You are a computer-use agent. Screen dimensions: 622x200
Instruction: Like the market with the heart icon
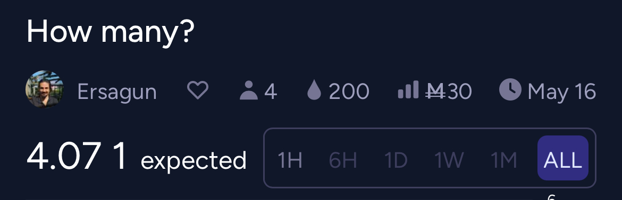coord(198,90)
